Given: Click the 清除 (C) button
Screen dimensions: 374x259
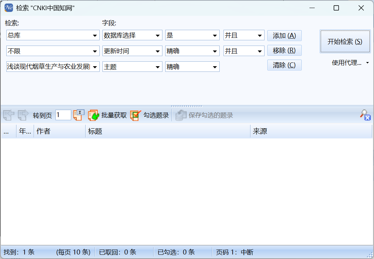Looking at the screenshot, I should (284, 65).
